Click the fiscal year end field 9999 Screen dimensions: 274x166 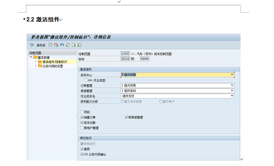coord(144,59)
